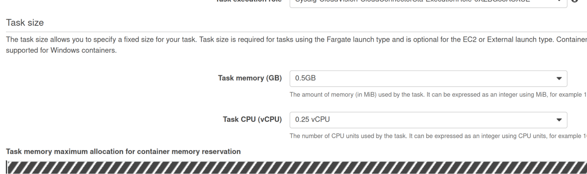Click the Task size section heading

(x=25, y=23)
